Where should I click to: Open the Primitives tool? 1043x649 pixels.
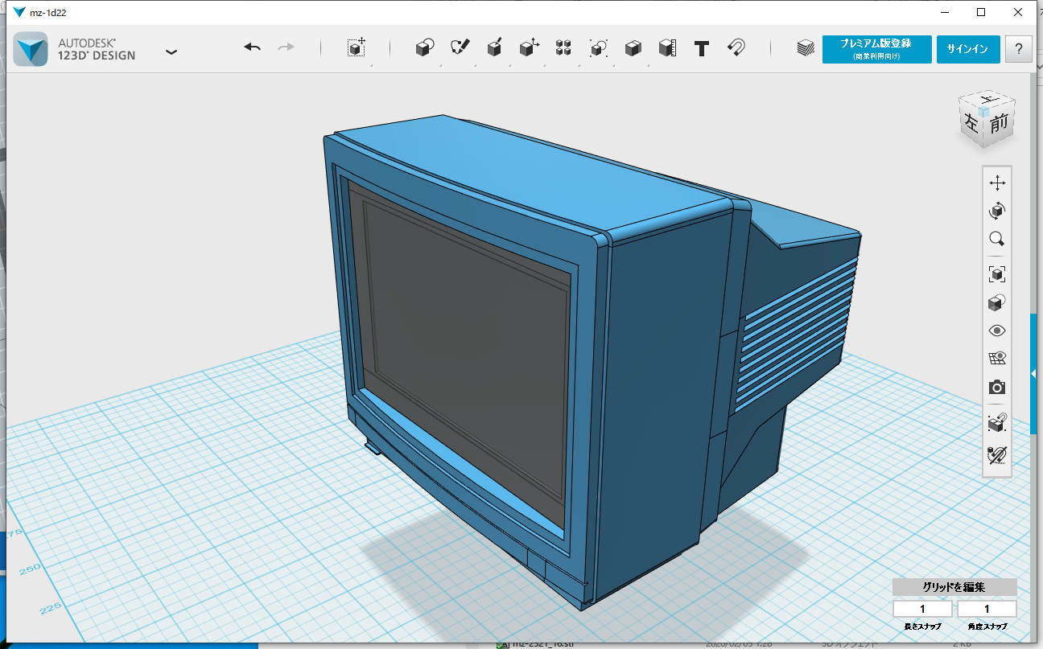424,48
